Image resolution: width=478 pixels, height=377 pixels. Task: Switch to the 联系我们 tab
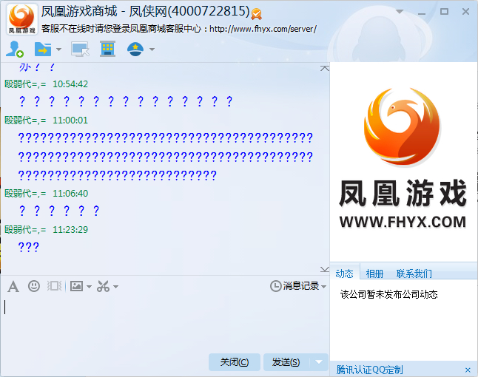coord(414,274)
